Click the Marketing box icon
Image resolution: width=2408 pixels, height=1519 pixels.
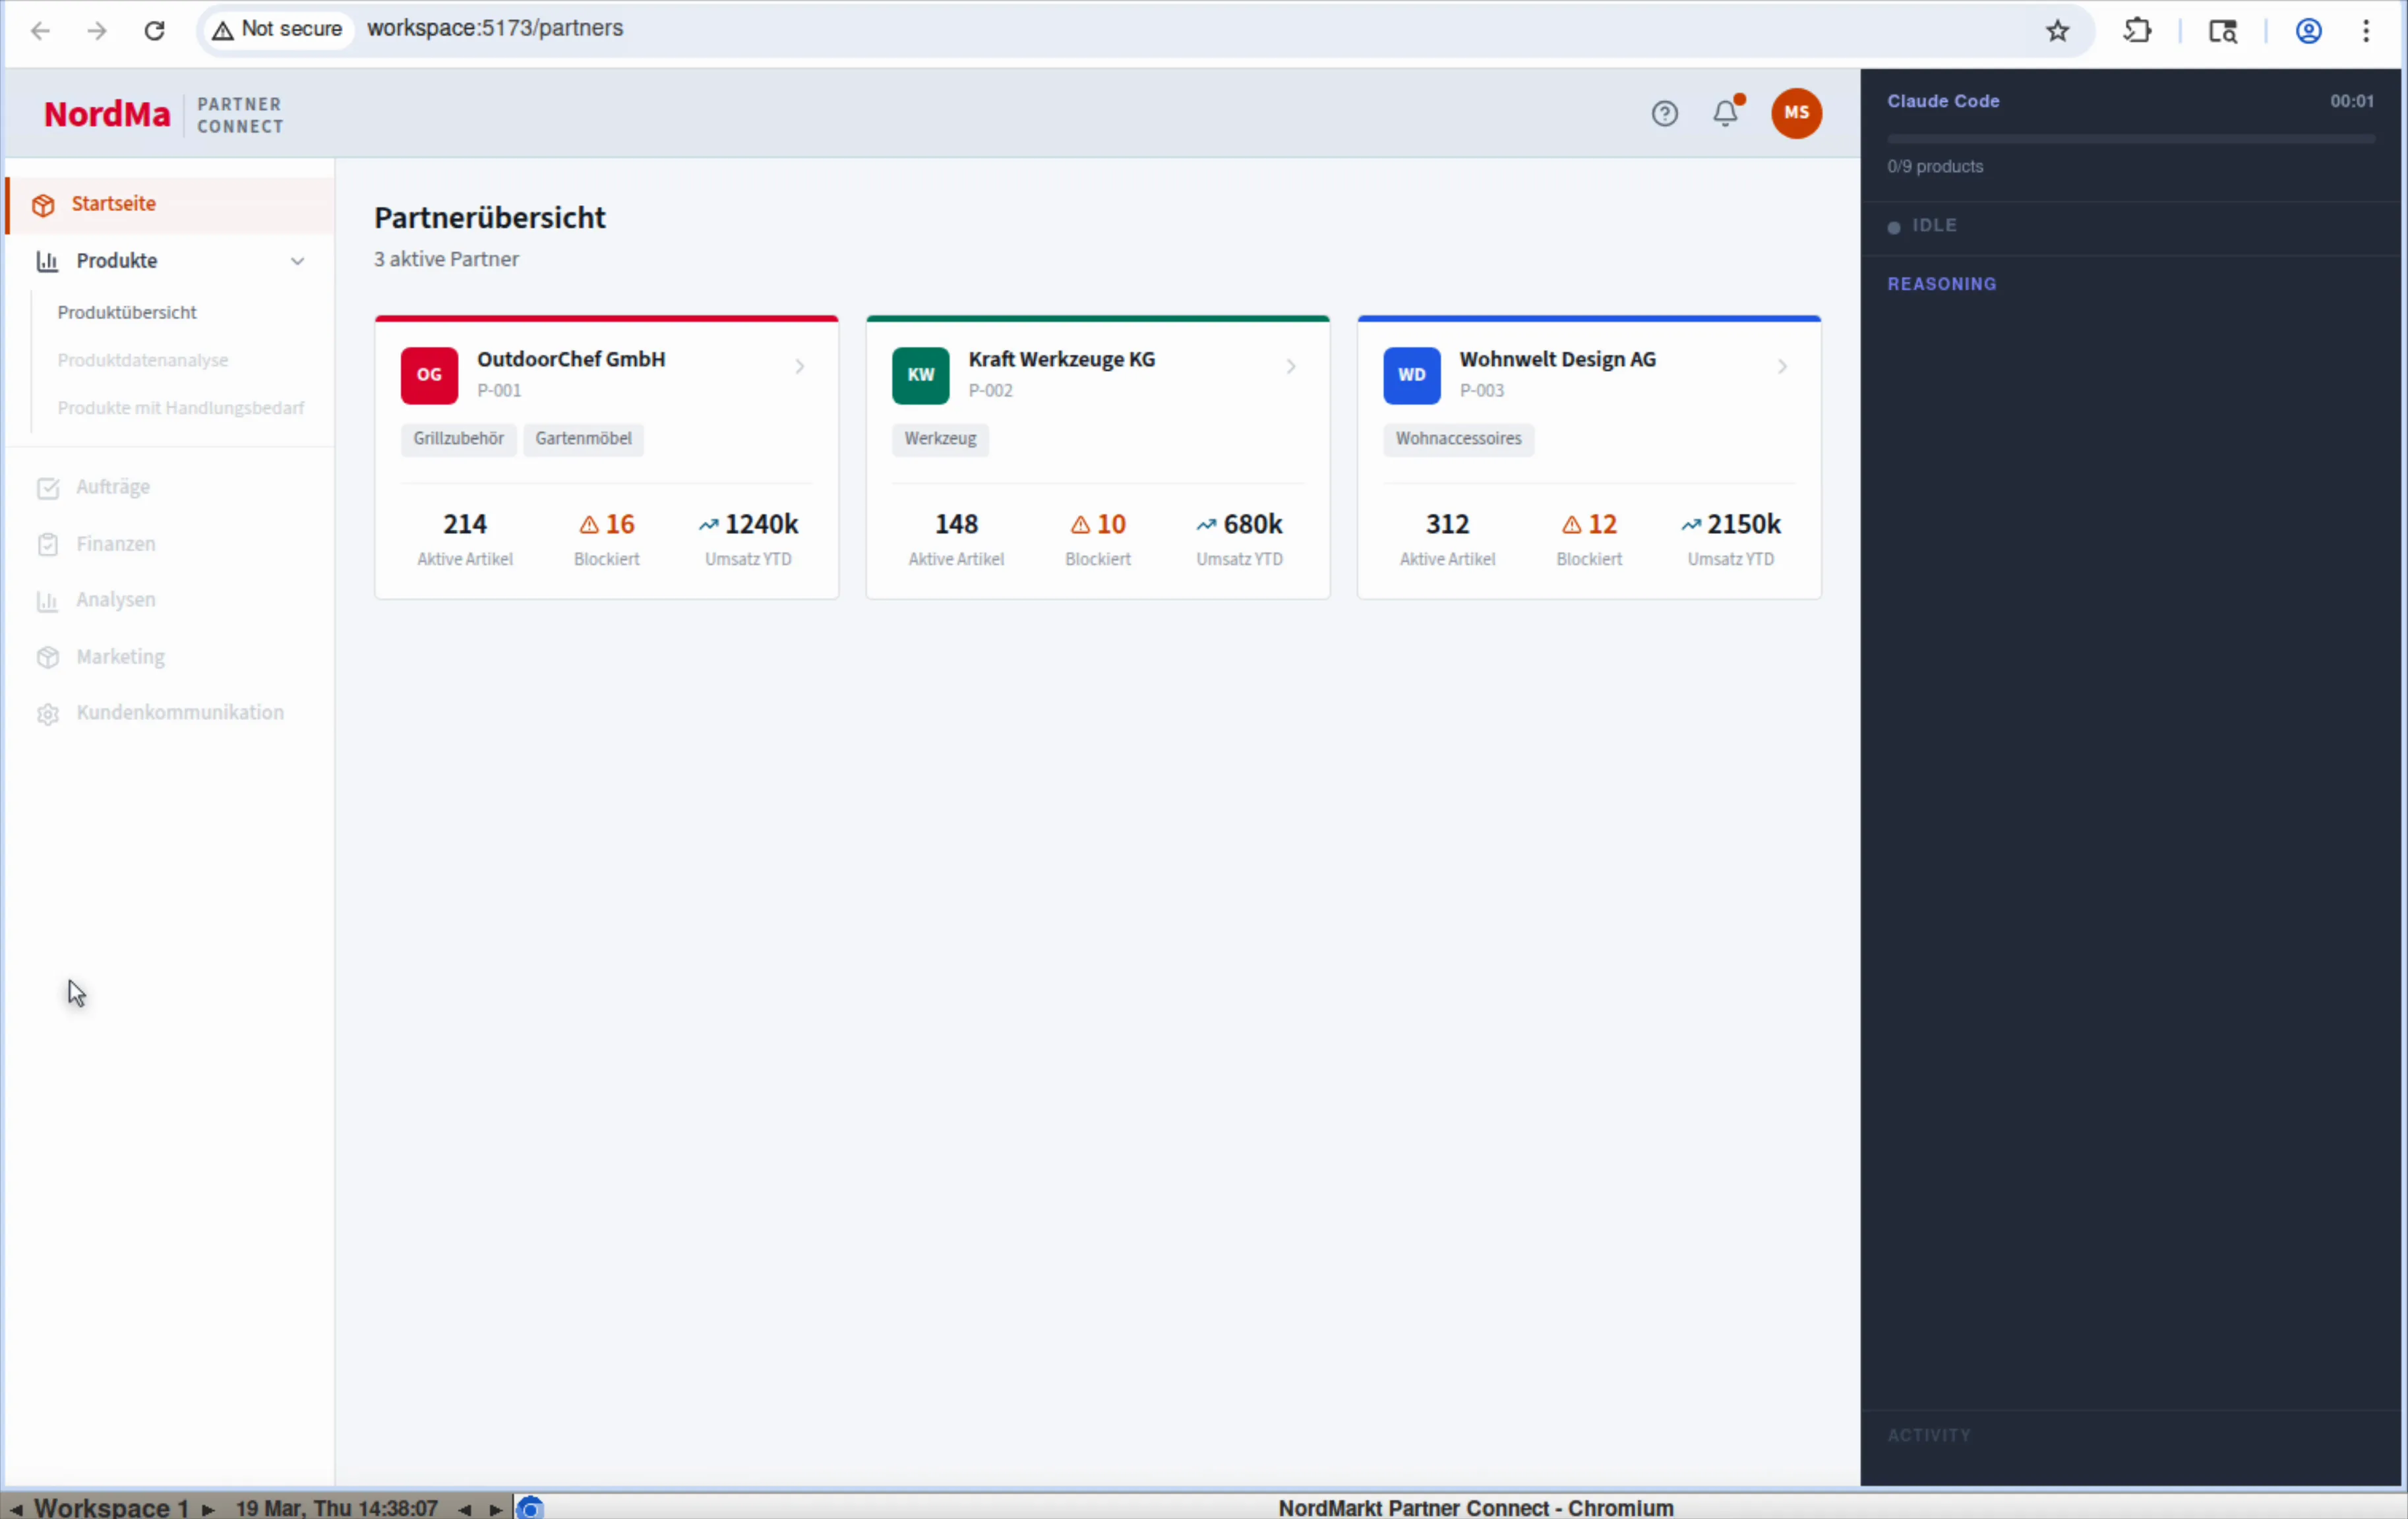tap(48, 657)
